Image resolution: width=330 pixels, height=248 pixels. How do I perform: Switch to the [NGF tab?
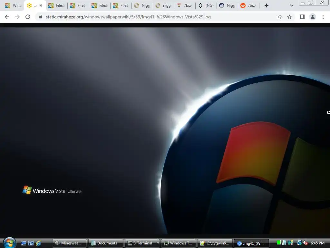pos(206,5)
